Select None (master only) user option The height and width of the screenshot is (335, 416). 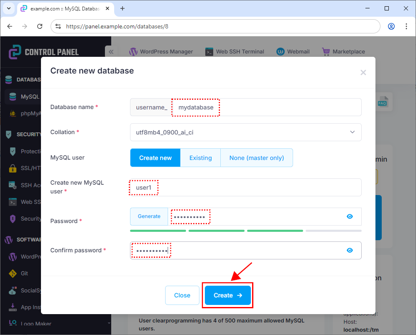257,158
